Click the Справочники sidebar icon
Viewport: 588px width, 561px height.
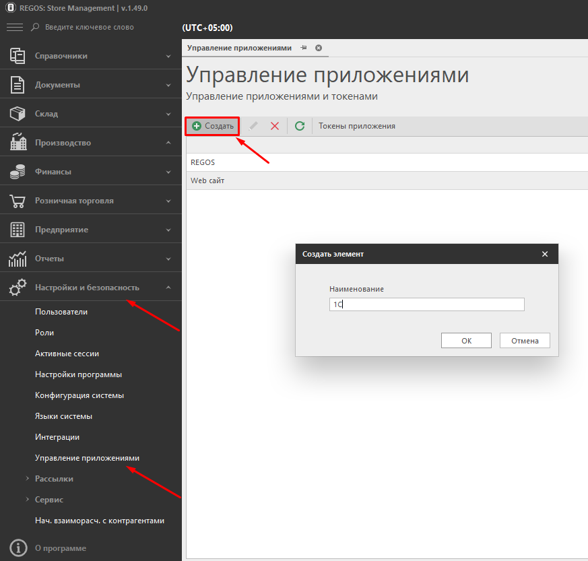(18, 56)
